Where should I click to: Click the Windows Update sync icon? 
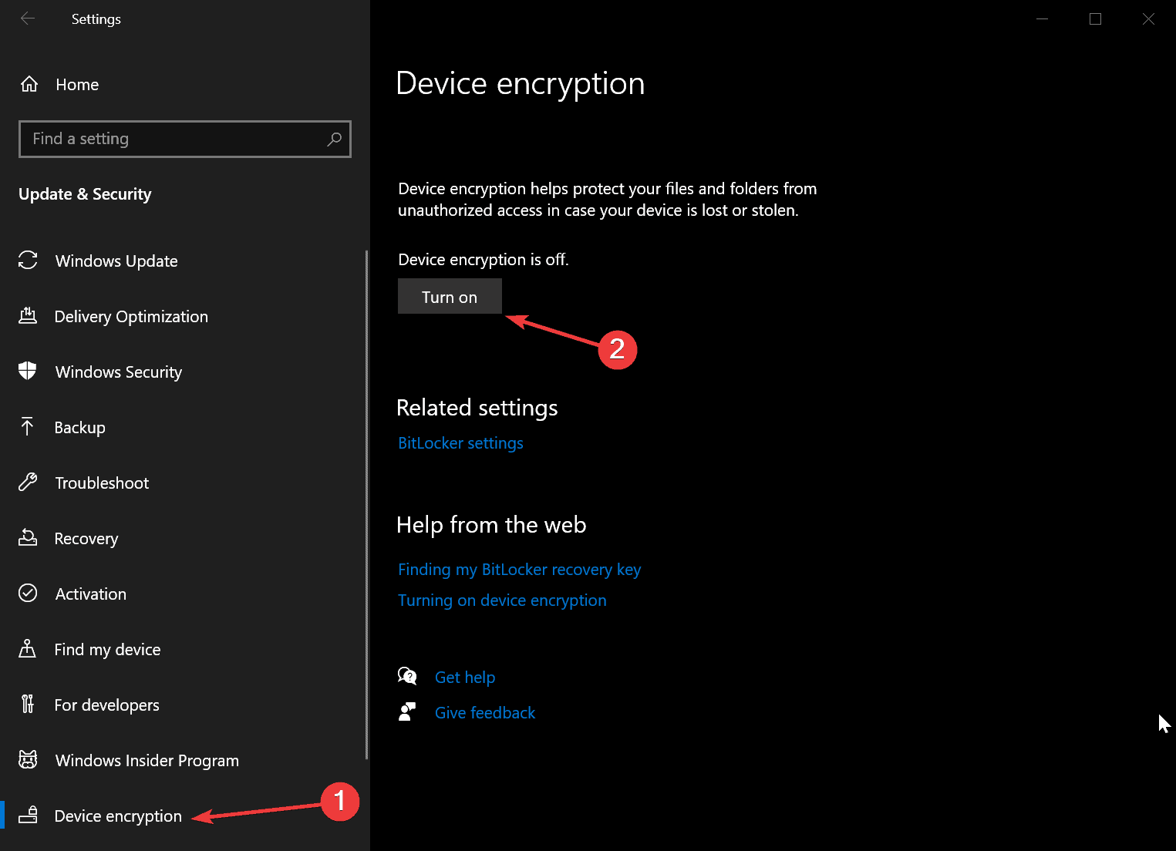point(28,261)
